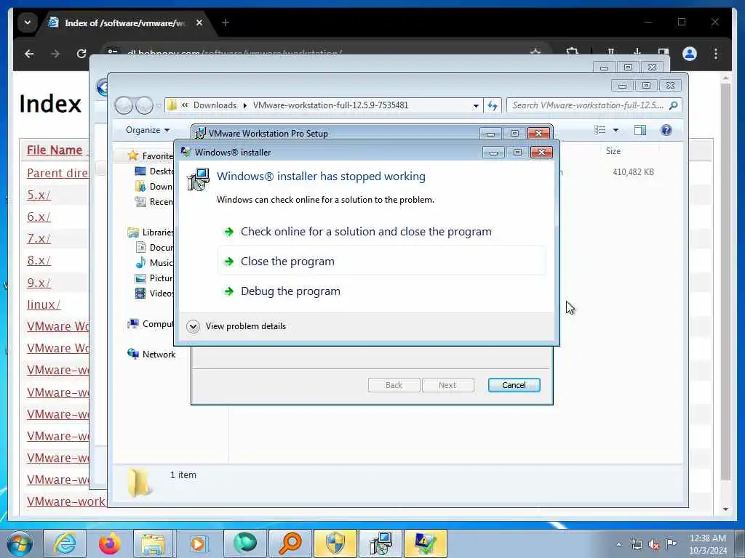Open the Parent directory link
This screenshot has width=745, height=558.
(57, 173)
